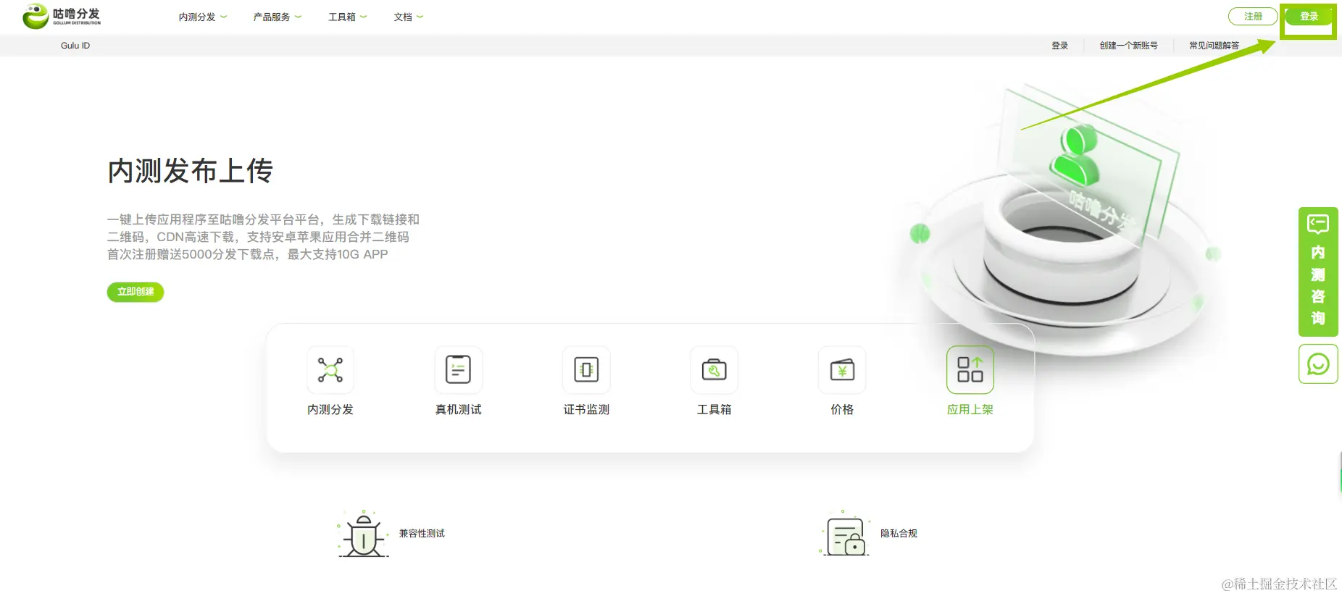1342x596 pixels.
Task: Click the 注册 outlined button
Action: click(1253, 16)
